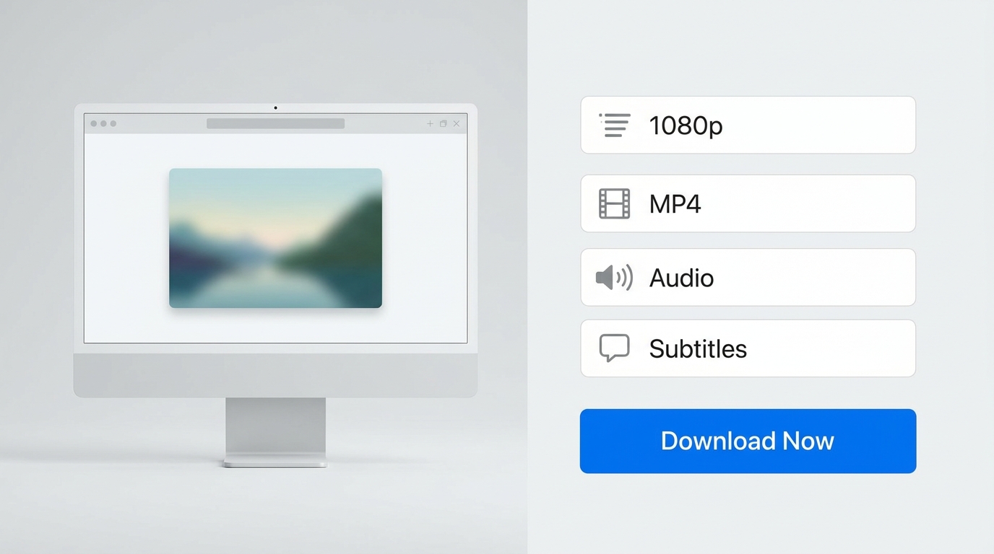This screenshot has width=994, height=554.
Task: Click the blurred landscape video thumbnail
Action: [x=275, y=238]
